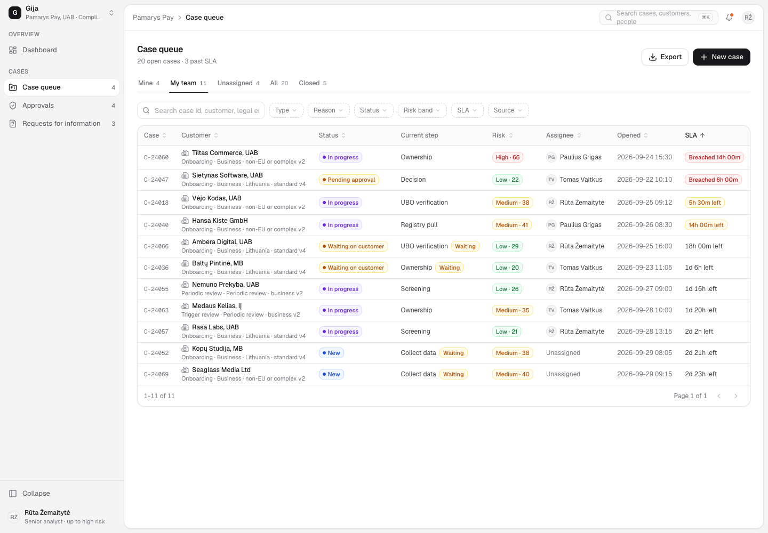The height and width of the screenshot is (533, 768).
Task: Click the sort icon on Risk column
Action: pyautogui.click(x=511, y=135)
